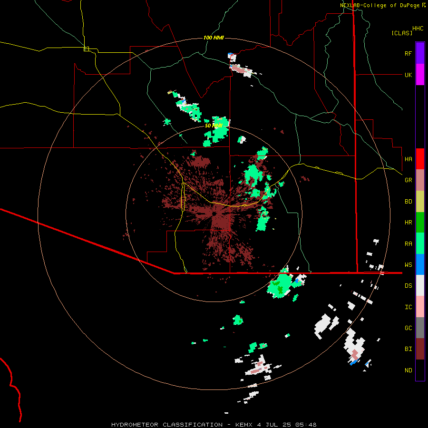
Task: Click the ND legend label
Action: [x=408, y=370]
